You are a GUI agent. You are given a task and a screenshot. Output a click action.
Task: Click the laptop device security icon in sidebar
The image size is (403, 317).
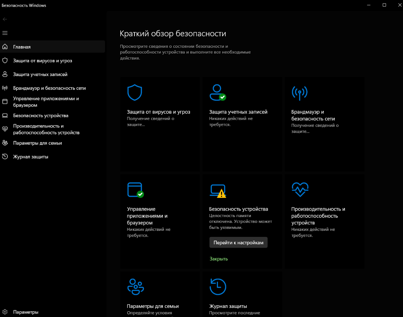tap(5, 115)
